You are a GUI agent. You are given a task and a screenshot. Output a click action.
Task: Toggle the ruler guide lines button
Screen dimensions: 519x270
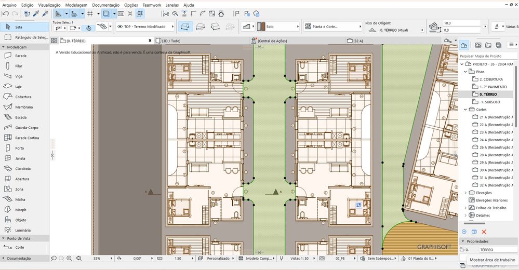tap(58, 14)
